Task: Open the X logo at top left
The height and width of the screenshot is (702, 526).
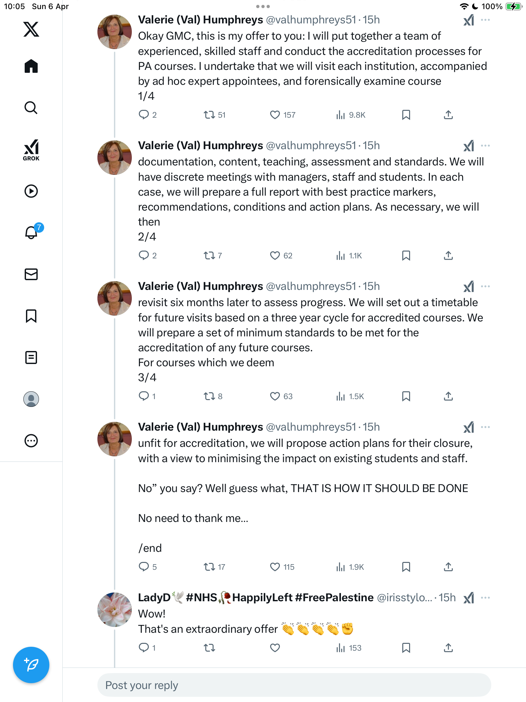Action: [31, 29]
